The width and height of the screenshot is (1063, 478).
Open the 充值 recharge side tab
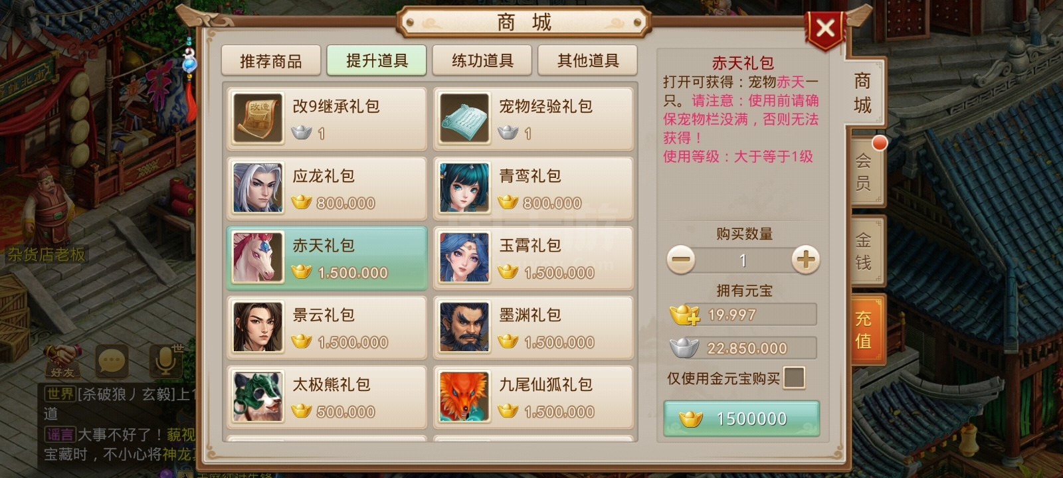point(864,329)
